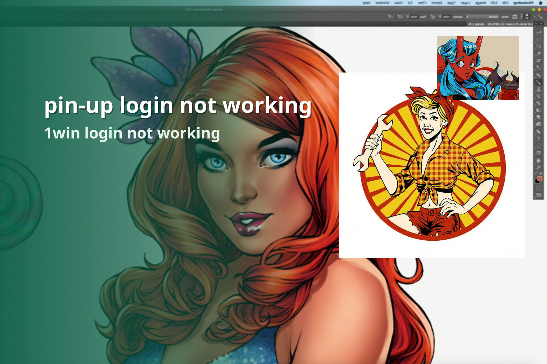This screenshot has height=364, width=547.
Task: Select the Elliptical Marquee tool
Action: coord(538,40)
